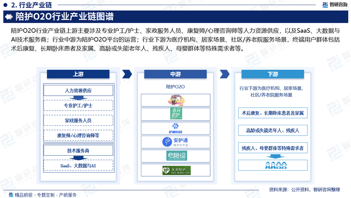Click the small logo beside 精品研报 footer text
The width and height of the screenshot is (351, 198).
coord(11,195)
